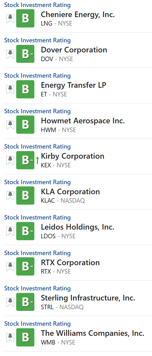The image size is (152, 356).
Task: Toggle alert bell for Dover Corporation
Action: pos(10,54)
